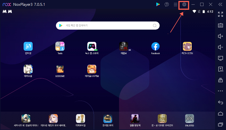Launch the 데블M game
The width and height of the screenshot is (226, 130).
[124, 48]
